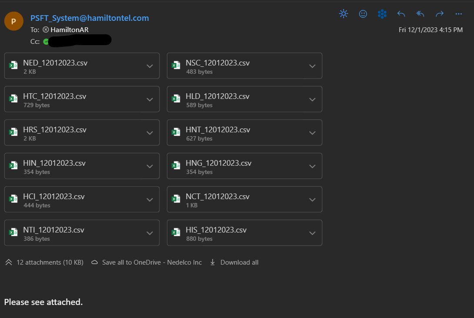
Task: Click the Reply icon
Action: [x=401, y=14]
